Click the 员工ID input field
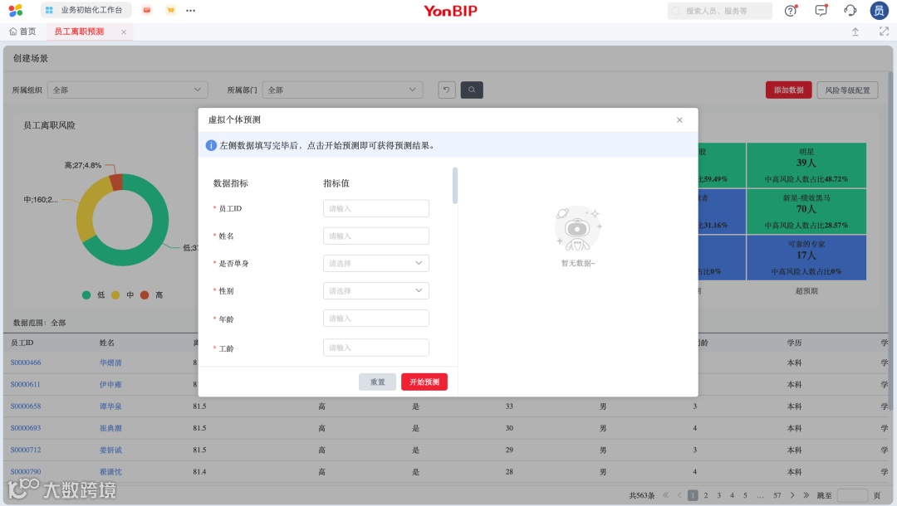Screen dimensions: 897x506 (376, 208)
